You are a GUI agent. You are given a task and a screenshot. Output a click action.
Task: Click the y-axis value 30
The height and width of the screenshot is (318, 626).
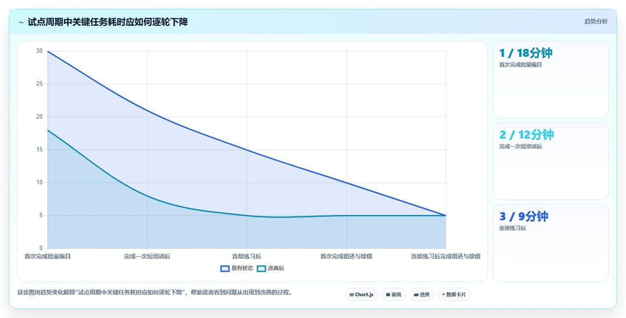(x=40, y=51)
